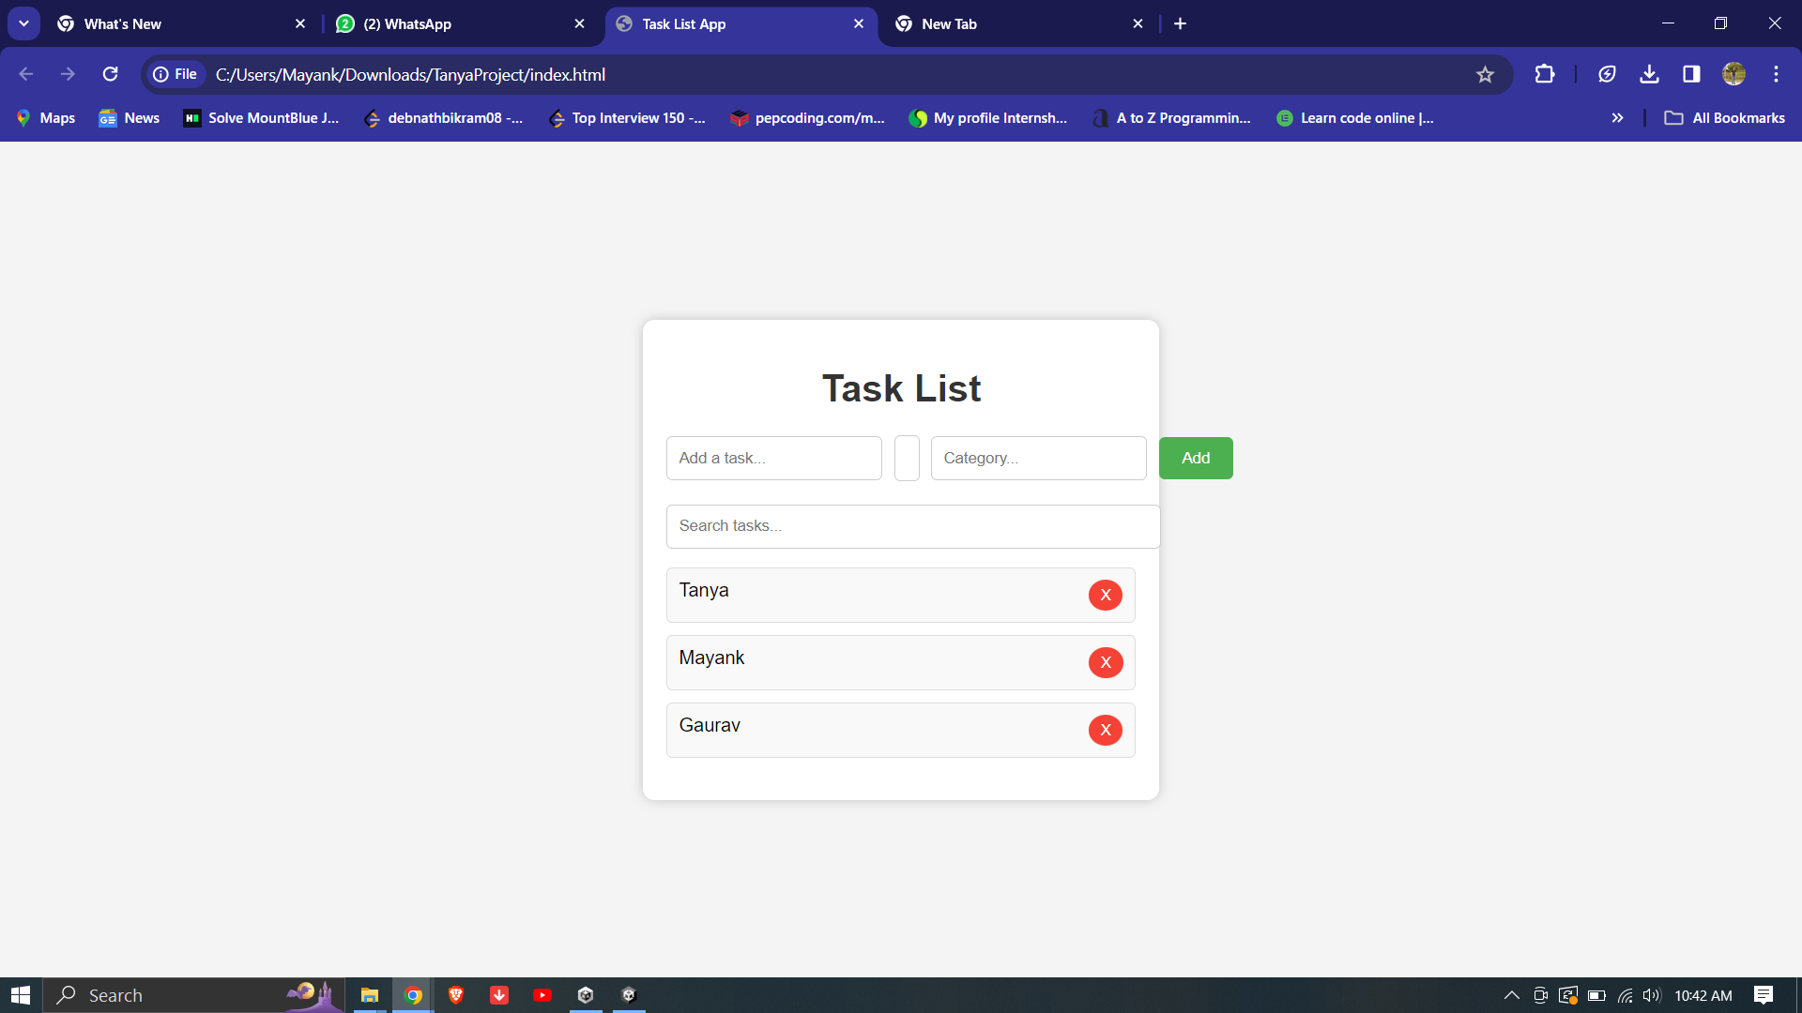Bookmark this page using the star icon

point(1486,74)
